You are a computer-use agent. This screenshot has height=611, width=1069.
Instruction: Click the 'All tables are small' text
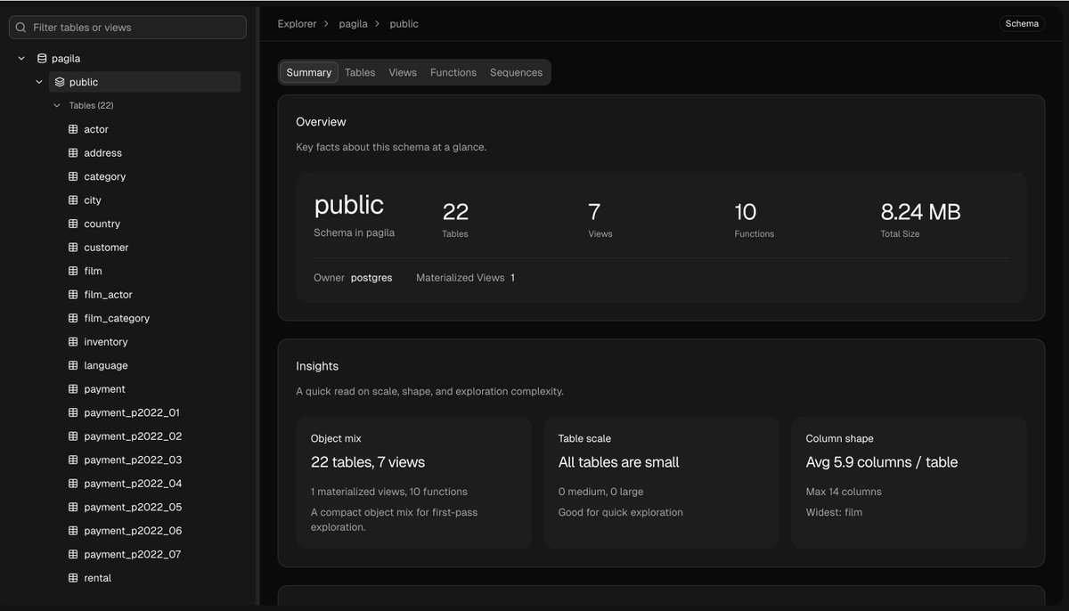coord(618,462)
